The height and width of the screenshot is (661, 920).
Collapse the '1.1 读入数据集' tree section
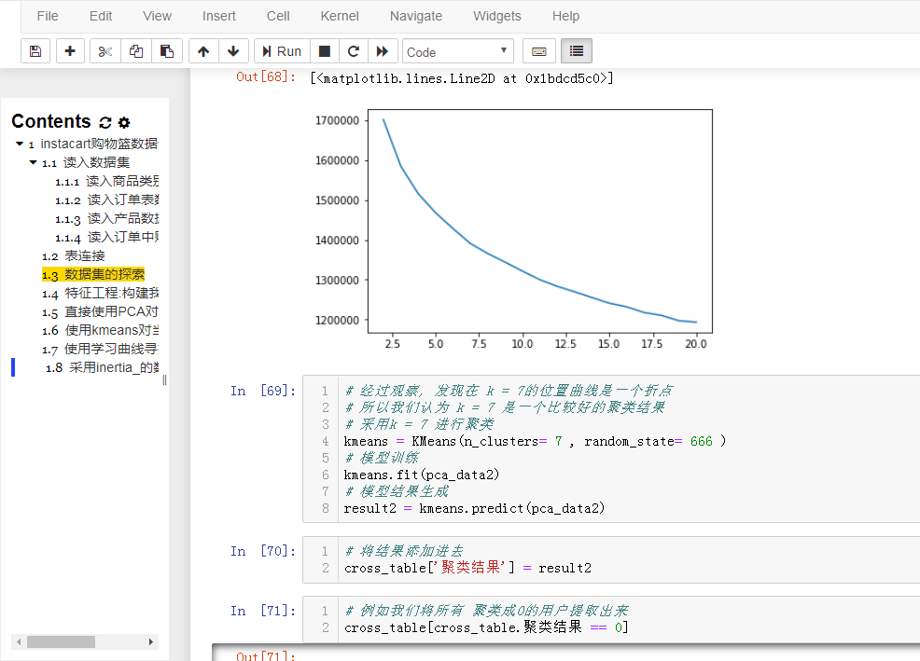[33, 162]
